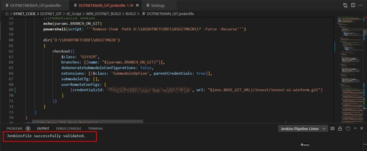Click the C: drive breadcrumb
The height and width of the screenshot is (151, 367).
click(x=7, y=14)
